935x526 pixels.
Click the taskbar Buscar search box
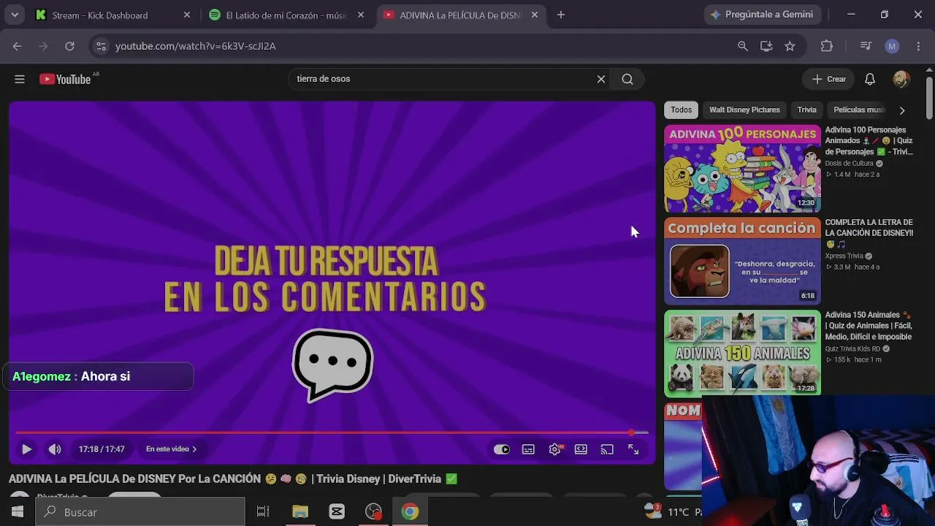140,512
